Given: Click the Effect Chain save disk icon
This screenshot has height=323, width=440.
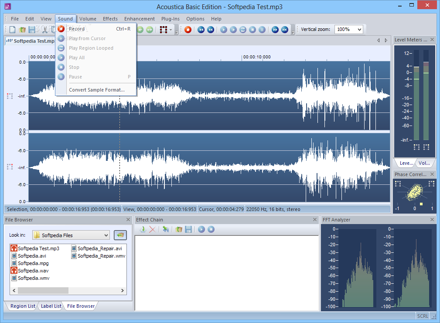Looking at the screenshot, I should pos(188,229).
